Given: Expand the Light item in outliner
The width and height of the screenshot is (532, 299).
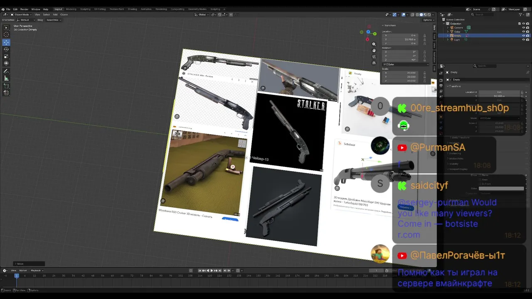Looking at the screenshot, I should click(448, 39).
